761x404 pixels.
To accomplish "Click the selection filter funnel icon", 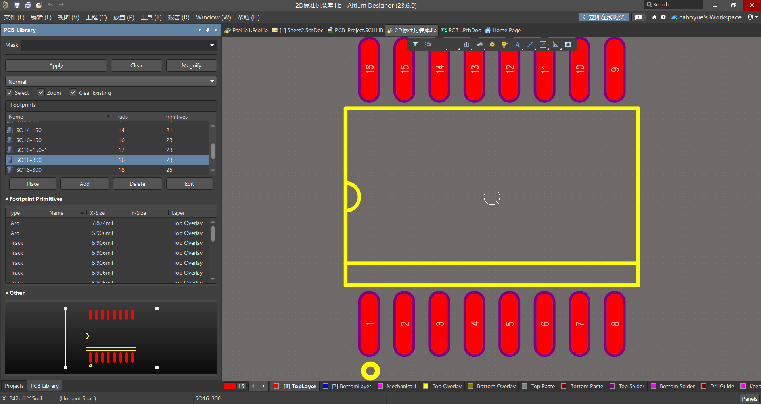I will [415, 44].
